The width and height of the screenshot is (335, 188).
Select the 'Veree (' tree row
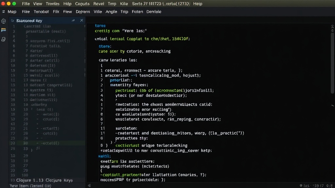(x=38, y=80)
